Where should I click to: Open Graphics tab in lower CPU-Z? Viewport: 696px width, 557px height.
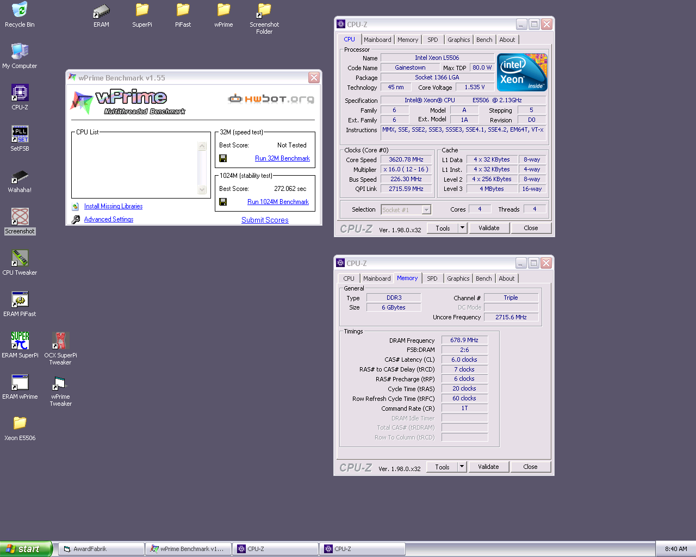(x=458, y=278)
